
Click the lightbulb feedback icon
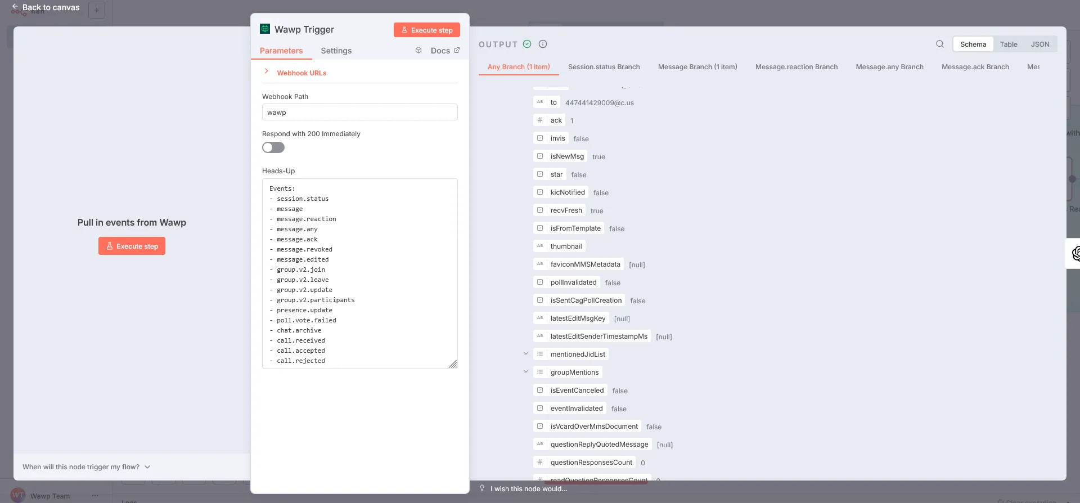482,488
